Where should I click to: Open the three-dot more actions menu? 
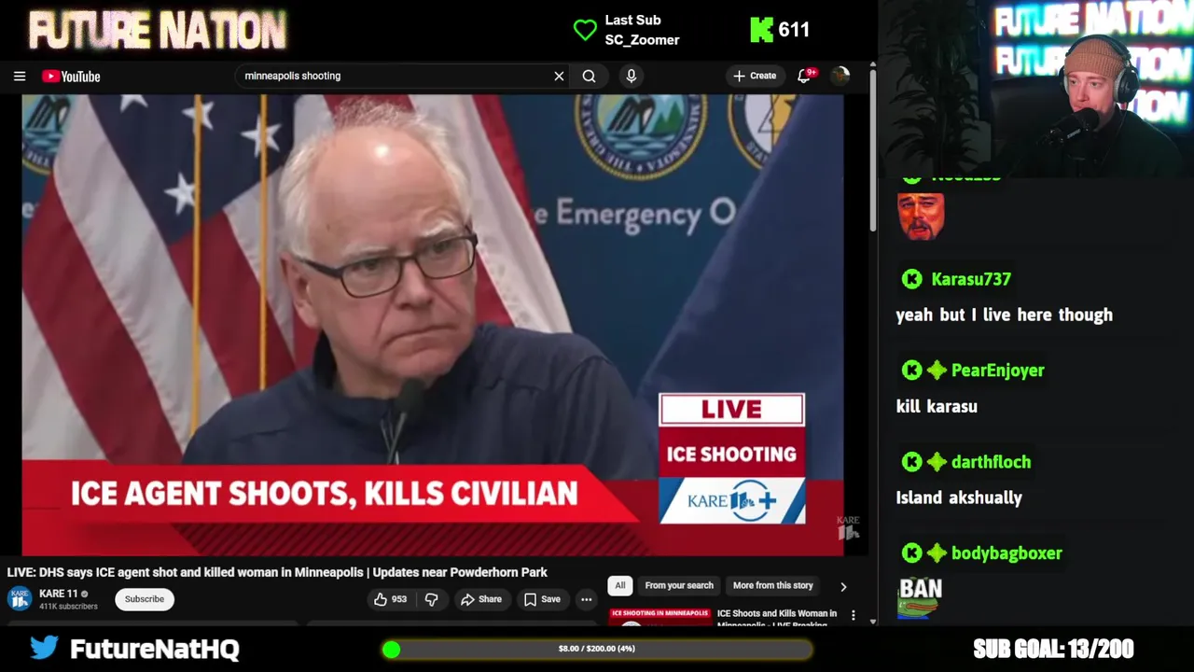[586, 599]
